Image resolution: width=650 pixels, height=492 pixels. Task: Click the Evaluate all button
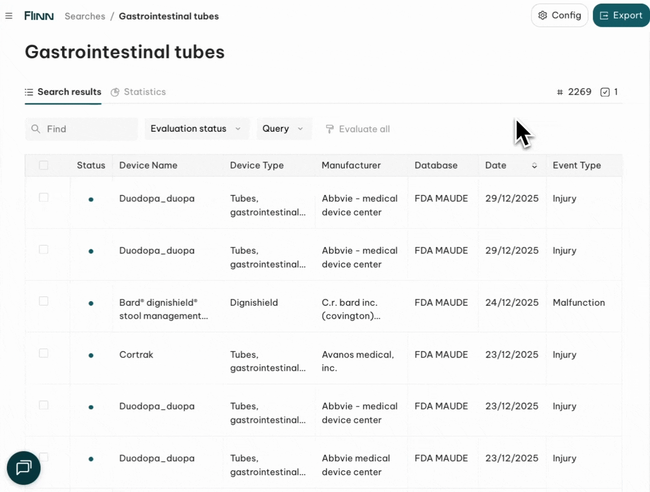click(358, 129)
